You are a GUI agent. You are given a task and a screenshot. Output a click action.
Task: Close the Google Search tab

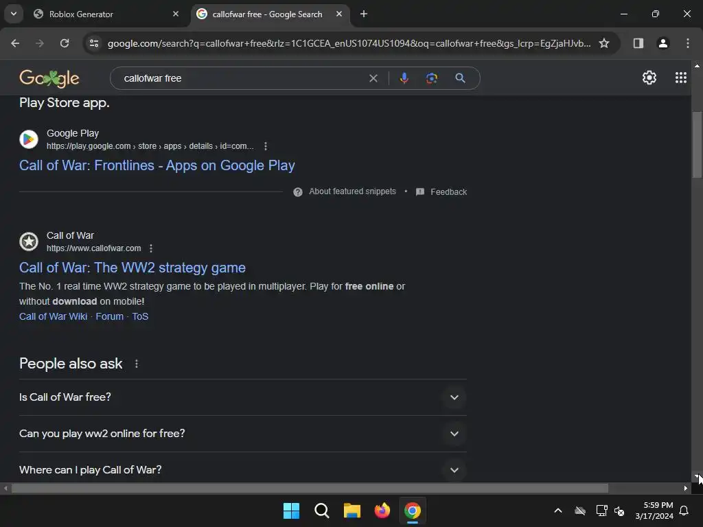(339, 14)
